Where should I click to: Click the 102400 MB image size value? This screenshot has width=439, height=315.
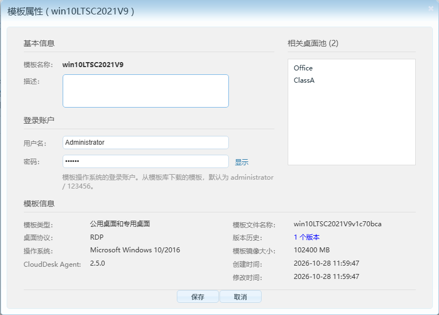point(312,250)
